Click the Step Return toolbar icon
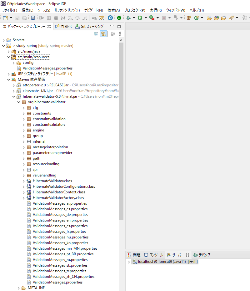This screenshot has width=250, height=291. pos(85,18)
